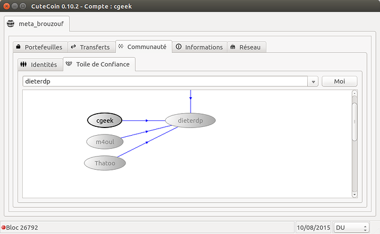Click the Toile de Confiance web icon
Viewport: 380px width, 234px height.
(x=69, y=64)
